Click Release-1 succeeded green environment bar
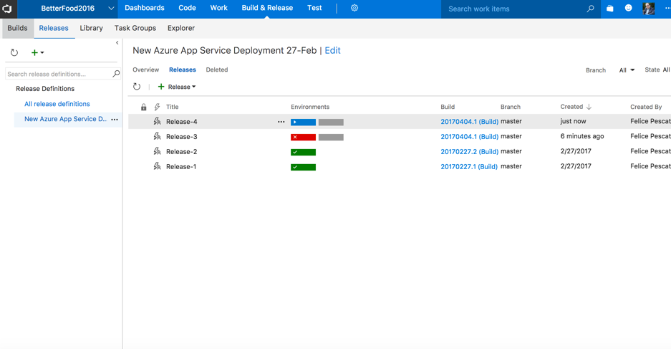Screen dimensions: 671x349 (x=304, y=167)
